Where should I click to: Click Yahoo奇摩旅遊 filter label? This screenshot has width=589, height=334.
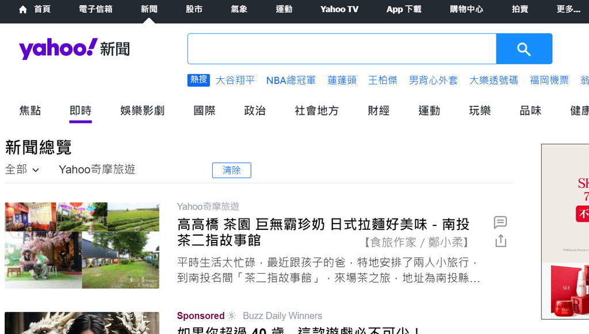point(97,170)
